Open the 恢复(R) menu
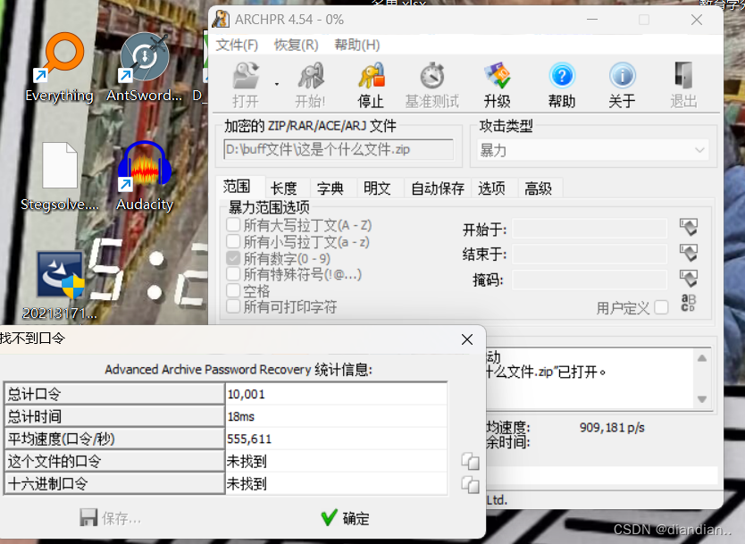This screenshot has width=745, height=544. tap(296, 46)
